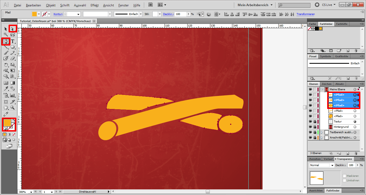Switch to the Pathfinder tab
The image size is (366, 195).
click(333, 190)
